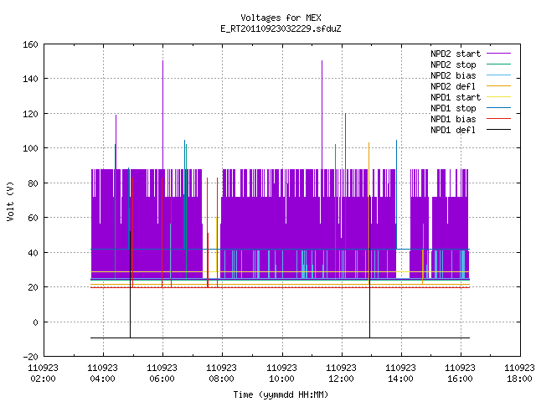
Task: Click the "16:00" x-axis time label
Action: pyautogui.click(x=460, y=379)
